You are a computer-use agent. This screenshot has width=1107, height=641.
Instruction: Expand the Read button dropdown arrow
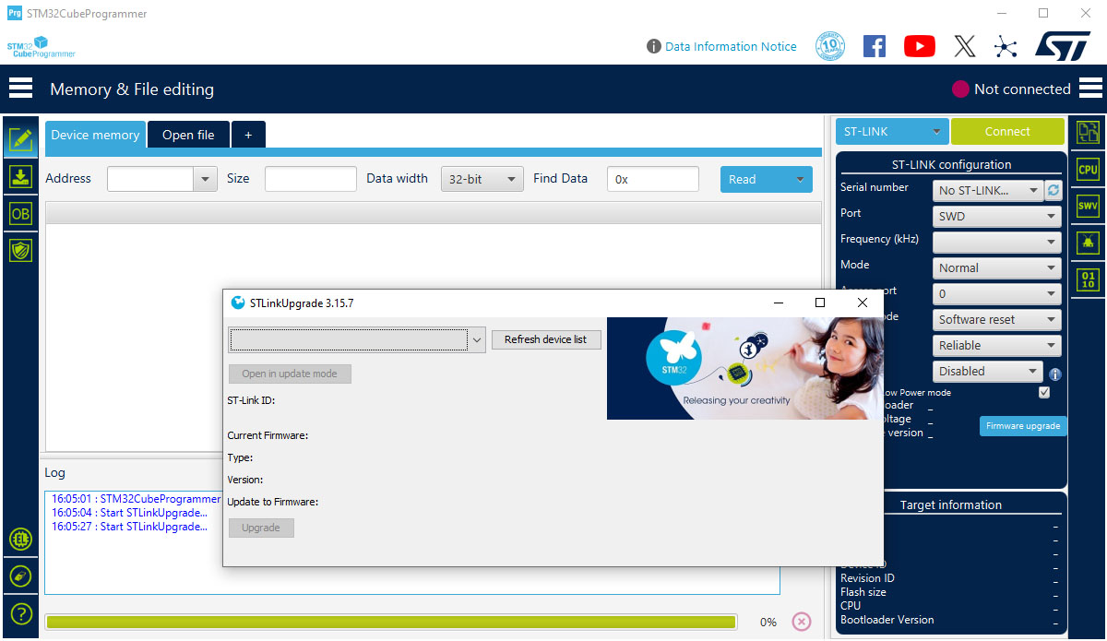tap(800, 179)
